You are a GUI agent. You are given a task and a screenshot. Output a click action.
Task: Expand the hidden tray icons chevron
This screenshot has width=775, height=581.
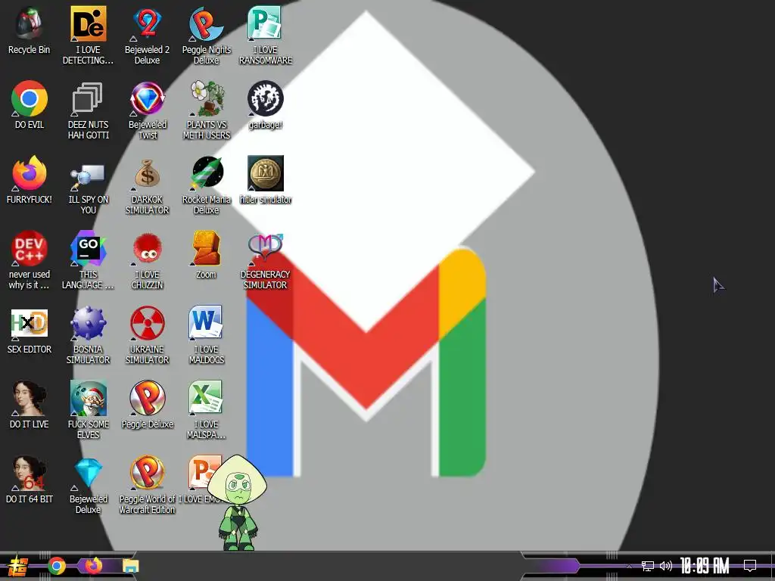[629, 566]
